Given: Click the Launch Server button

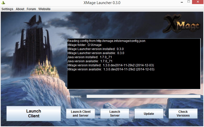Looking at the screenshot, I should (x=114, y=114).
